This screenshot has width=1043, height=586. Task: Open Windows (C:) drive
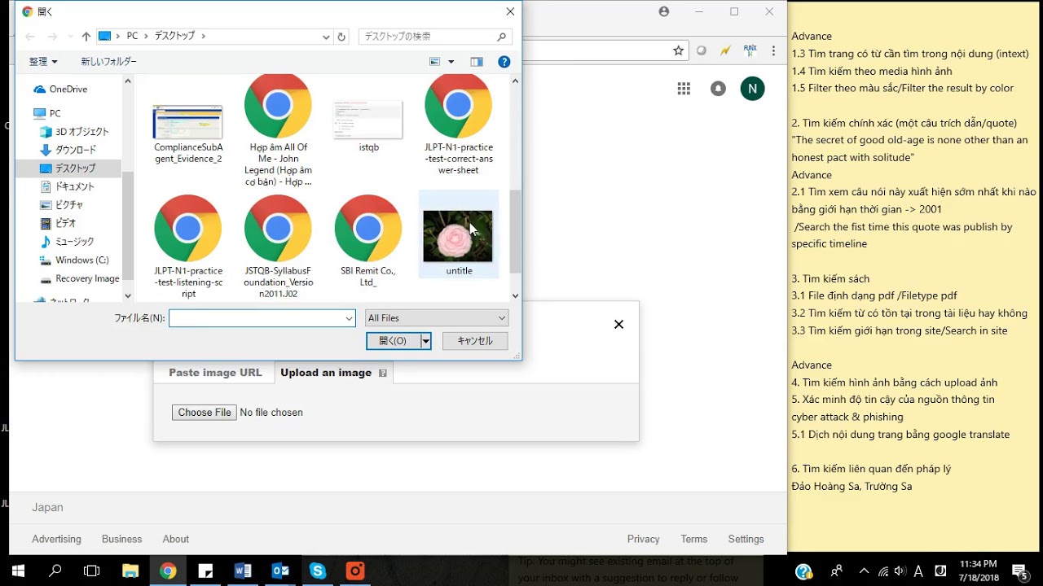click(x=74, y=260)
